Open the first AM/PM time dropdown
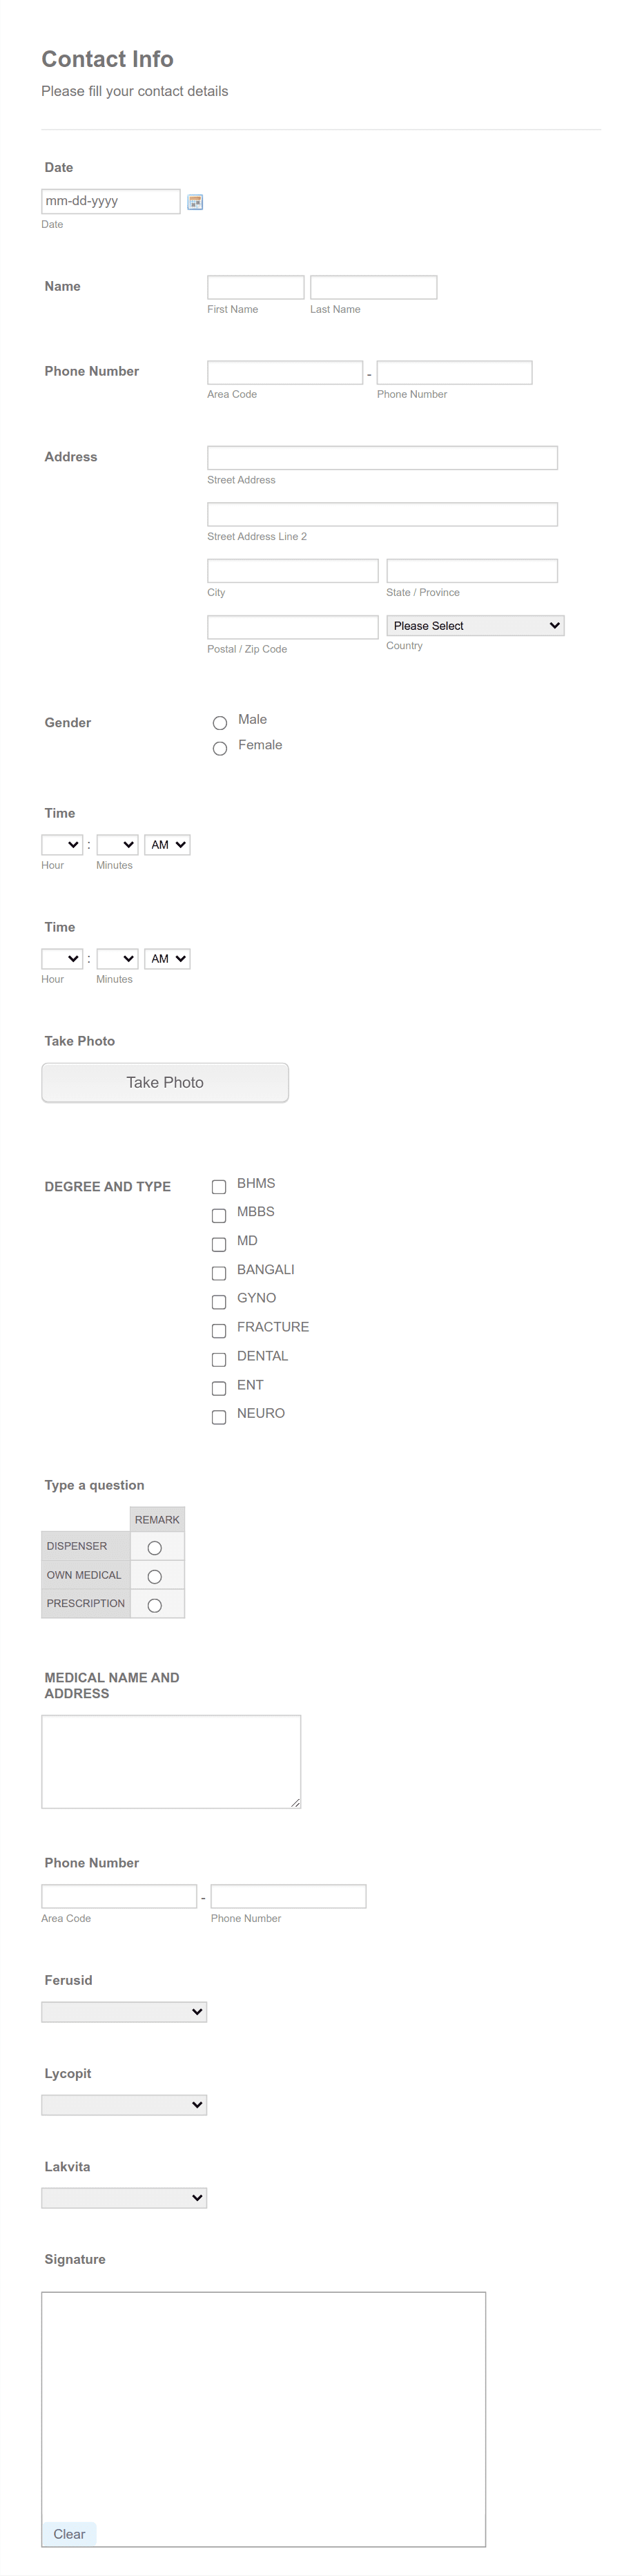Screen dimensions: 642x2576 coord(166,844)
